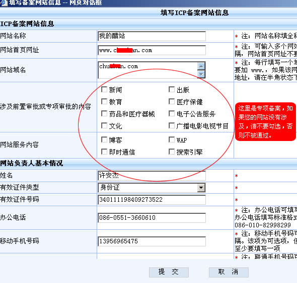Tick the 出版 option
Viewport: 297px width, 283px height.
[x=172, y=89]
